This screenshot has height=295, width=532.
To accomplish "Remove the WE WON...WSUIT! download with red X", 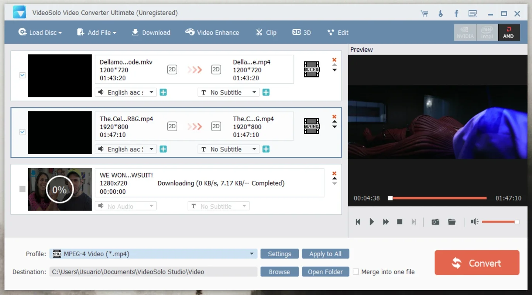I will tap(334, 173).
